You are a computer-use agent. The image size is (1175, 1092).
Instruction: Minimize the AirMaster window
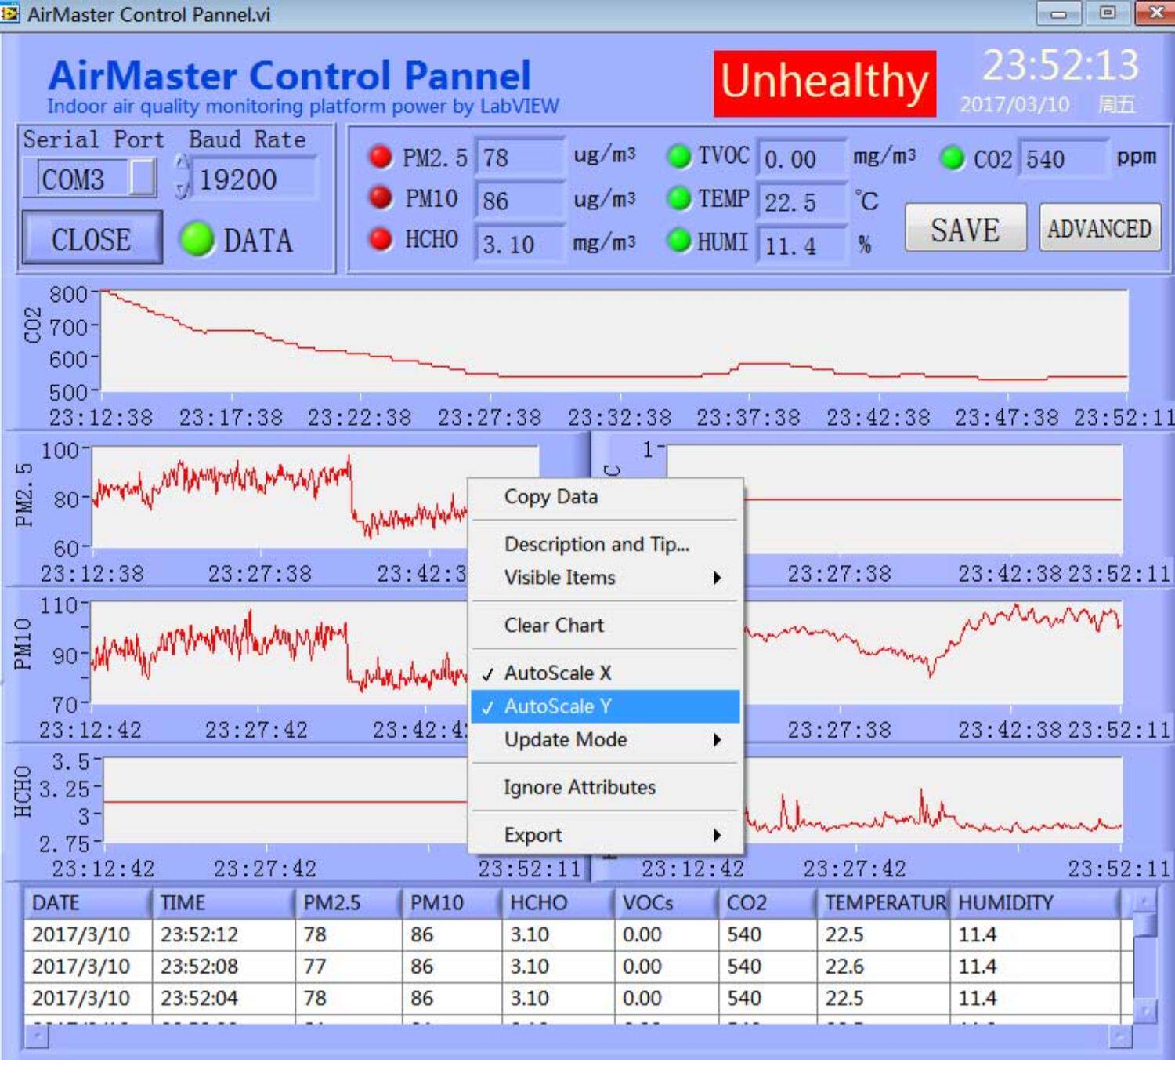tap(1059, 13)
